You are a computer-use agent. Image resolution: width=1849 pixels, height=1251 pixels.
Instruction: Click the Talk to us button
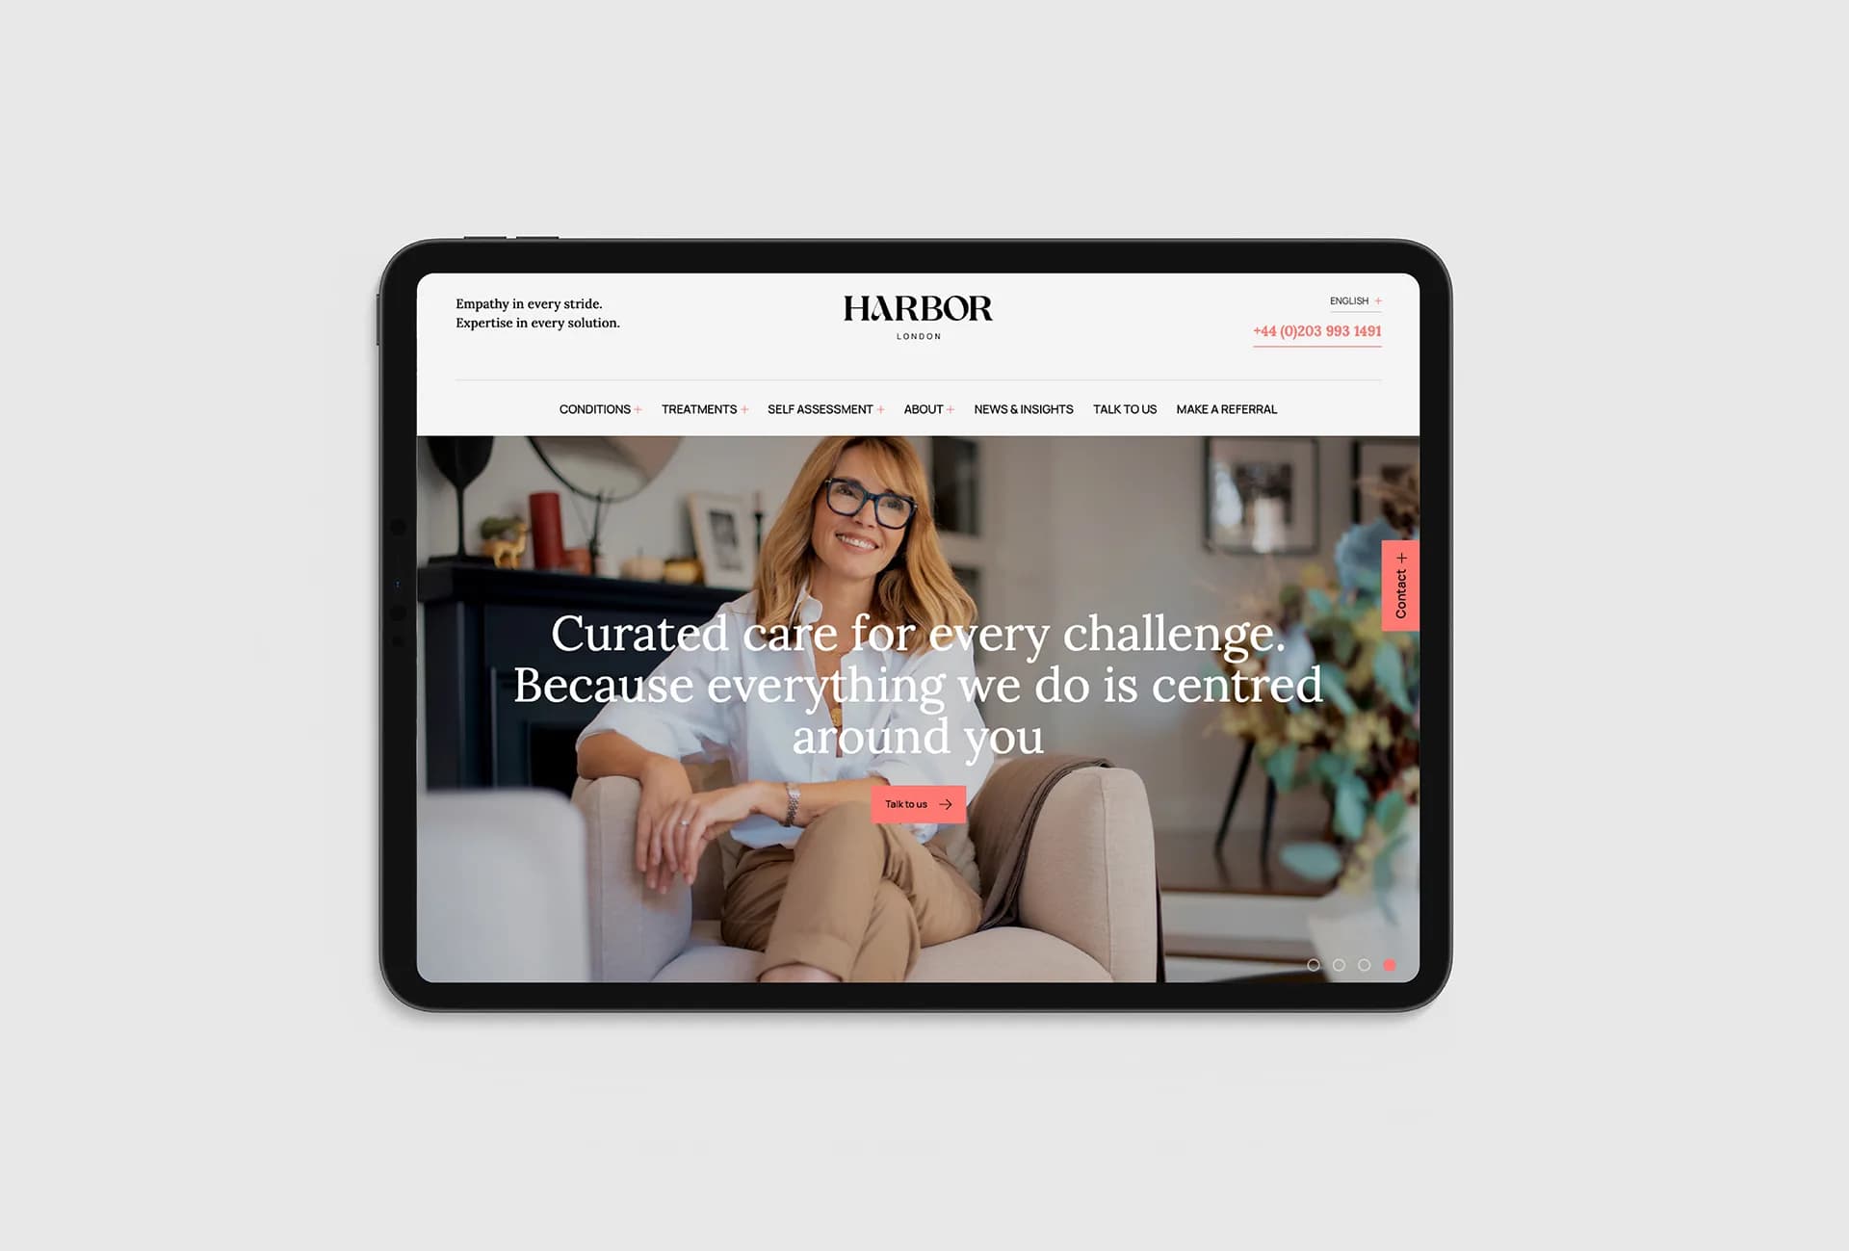pos(918,803)
